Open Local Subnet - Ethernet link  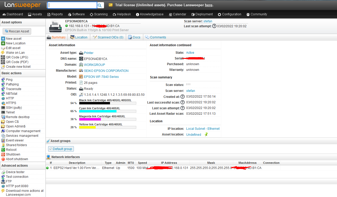pos(203,129)
